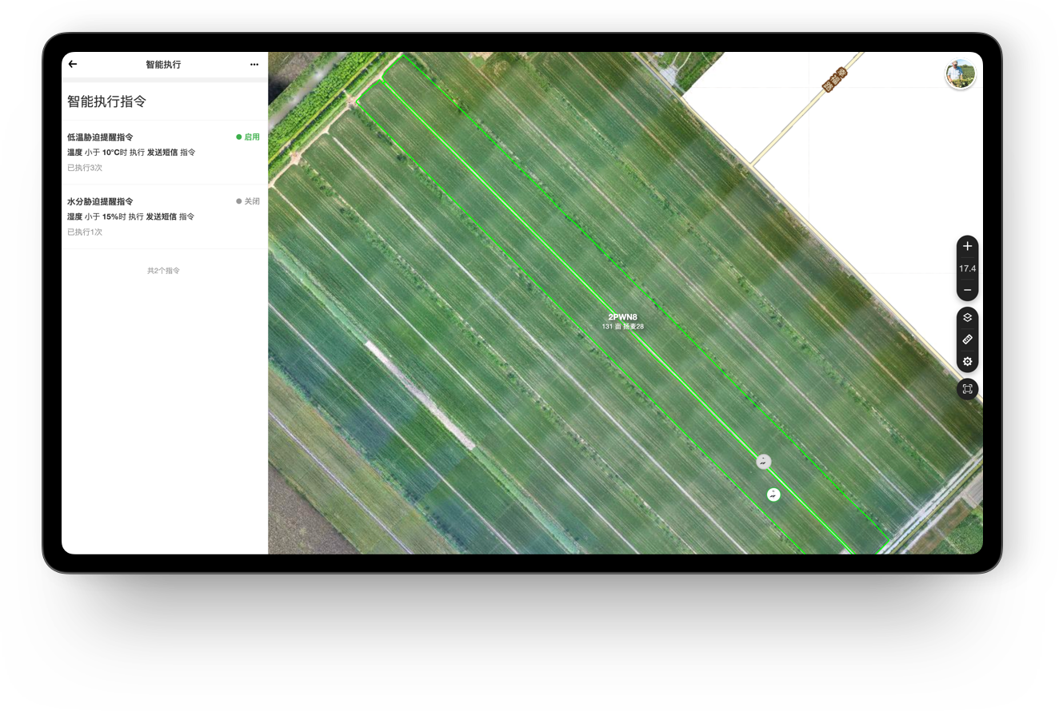
Task: Select the ruler measurement tool
Action: click(967, 340)
